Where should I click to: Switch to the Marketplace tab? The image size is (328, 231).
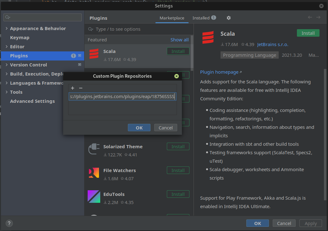[x=172, y=18]
